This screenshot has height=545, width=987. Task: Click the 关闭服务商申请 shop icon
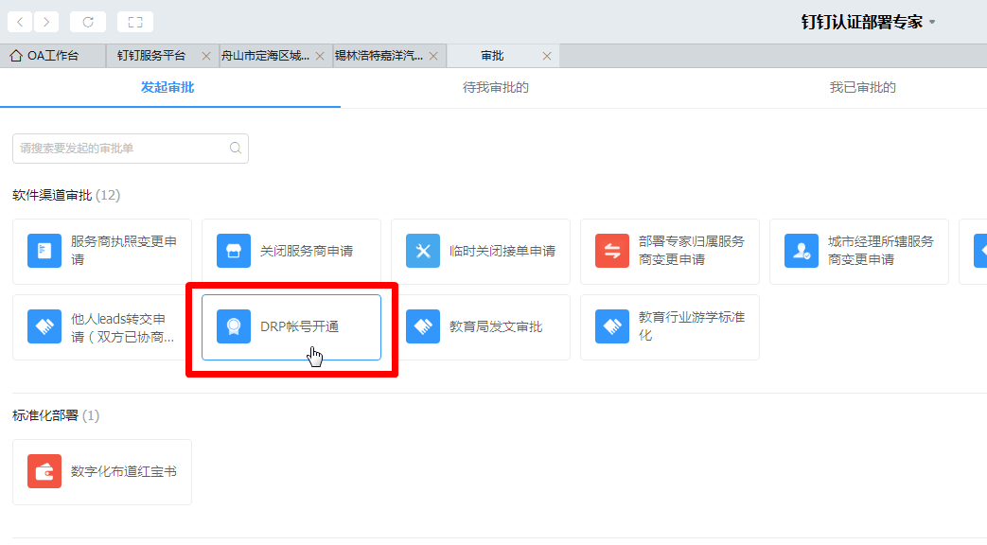pyautogui.click(x=234, y=251)
